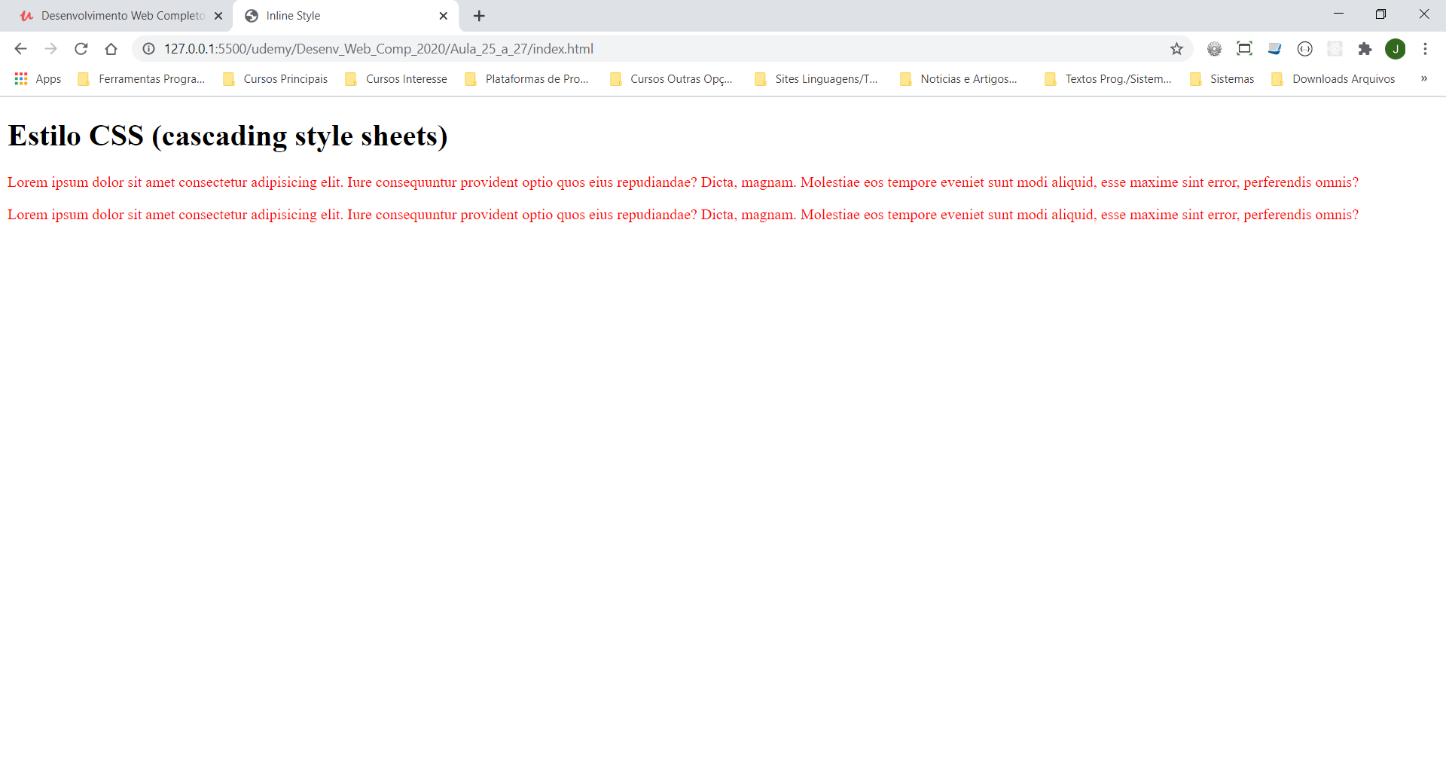Click the screen capture extension icon

1244,49
